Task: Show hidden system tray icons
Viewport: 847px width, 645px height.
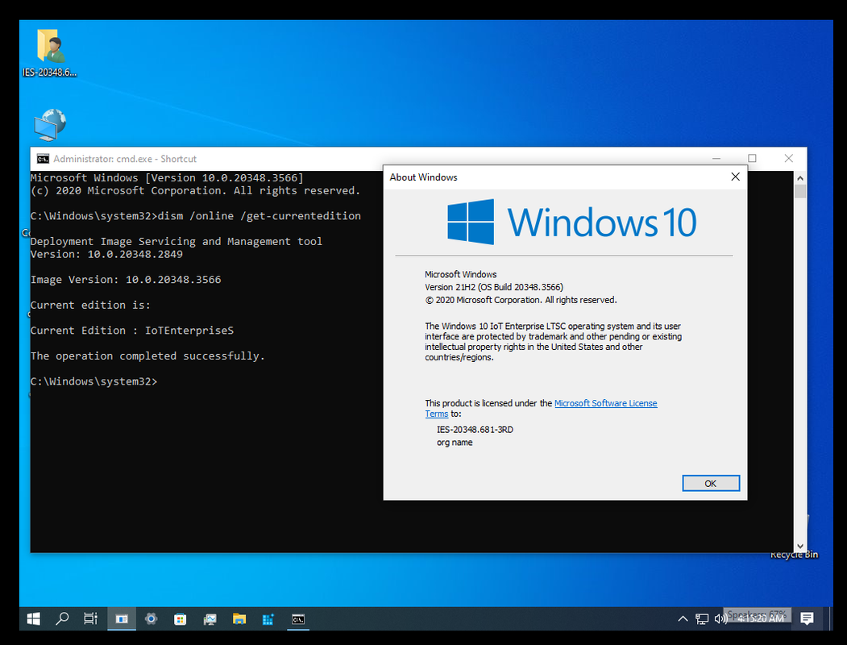Action: [683, 619]
